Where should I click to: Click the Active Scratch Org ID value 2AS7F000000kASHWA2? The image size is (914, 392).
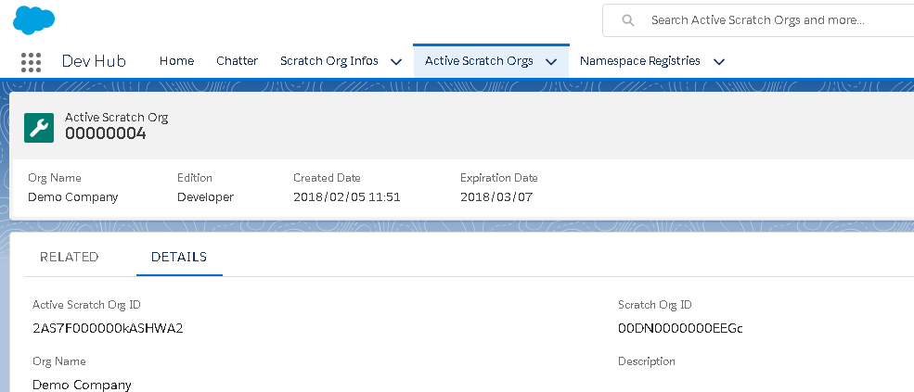[x=108, y=328]
